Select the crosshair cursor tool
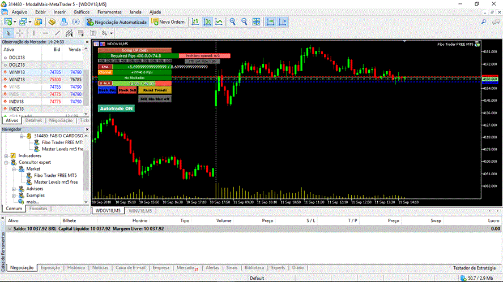 click(x=20, y=33)
